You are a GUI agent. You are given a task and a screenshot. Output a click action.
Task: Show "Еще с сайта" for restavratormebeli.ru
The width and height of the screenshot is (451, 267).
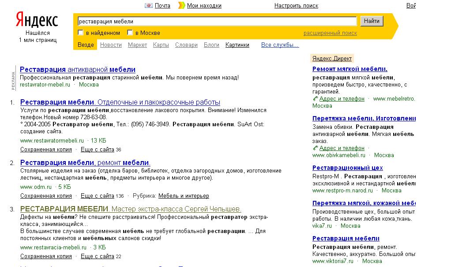(98, 150)
